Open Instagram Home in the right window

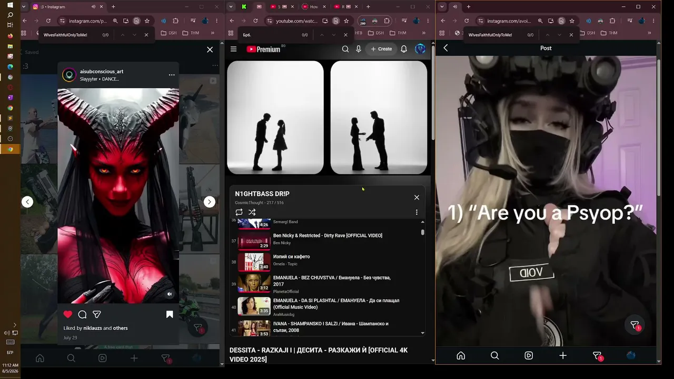(461, 355)
